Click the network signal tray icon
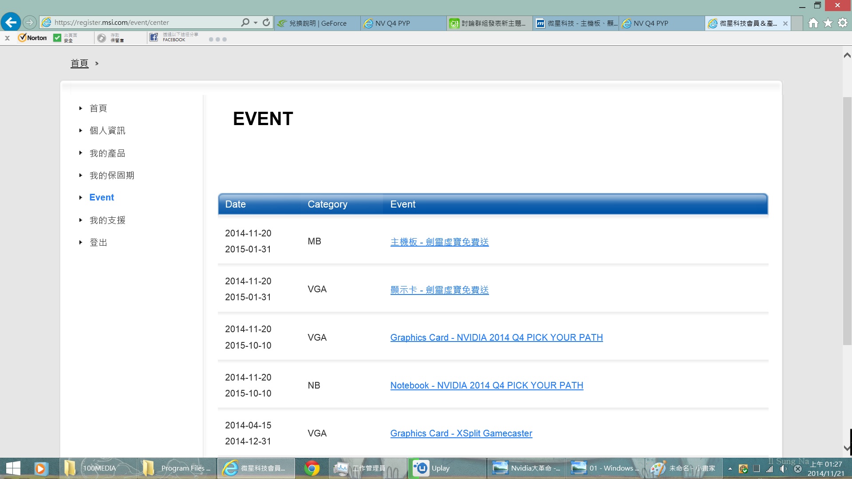 769,469
